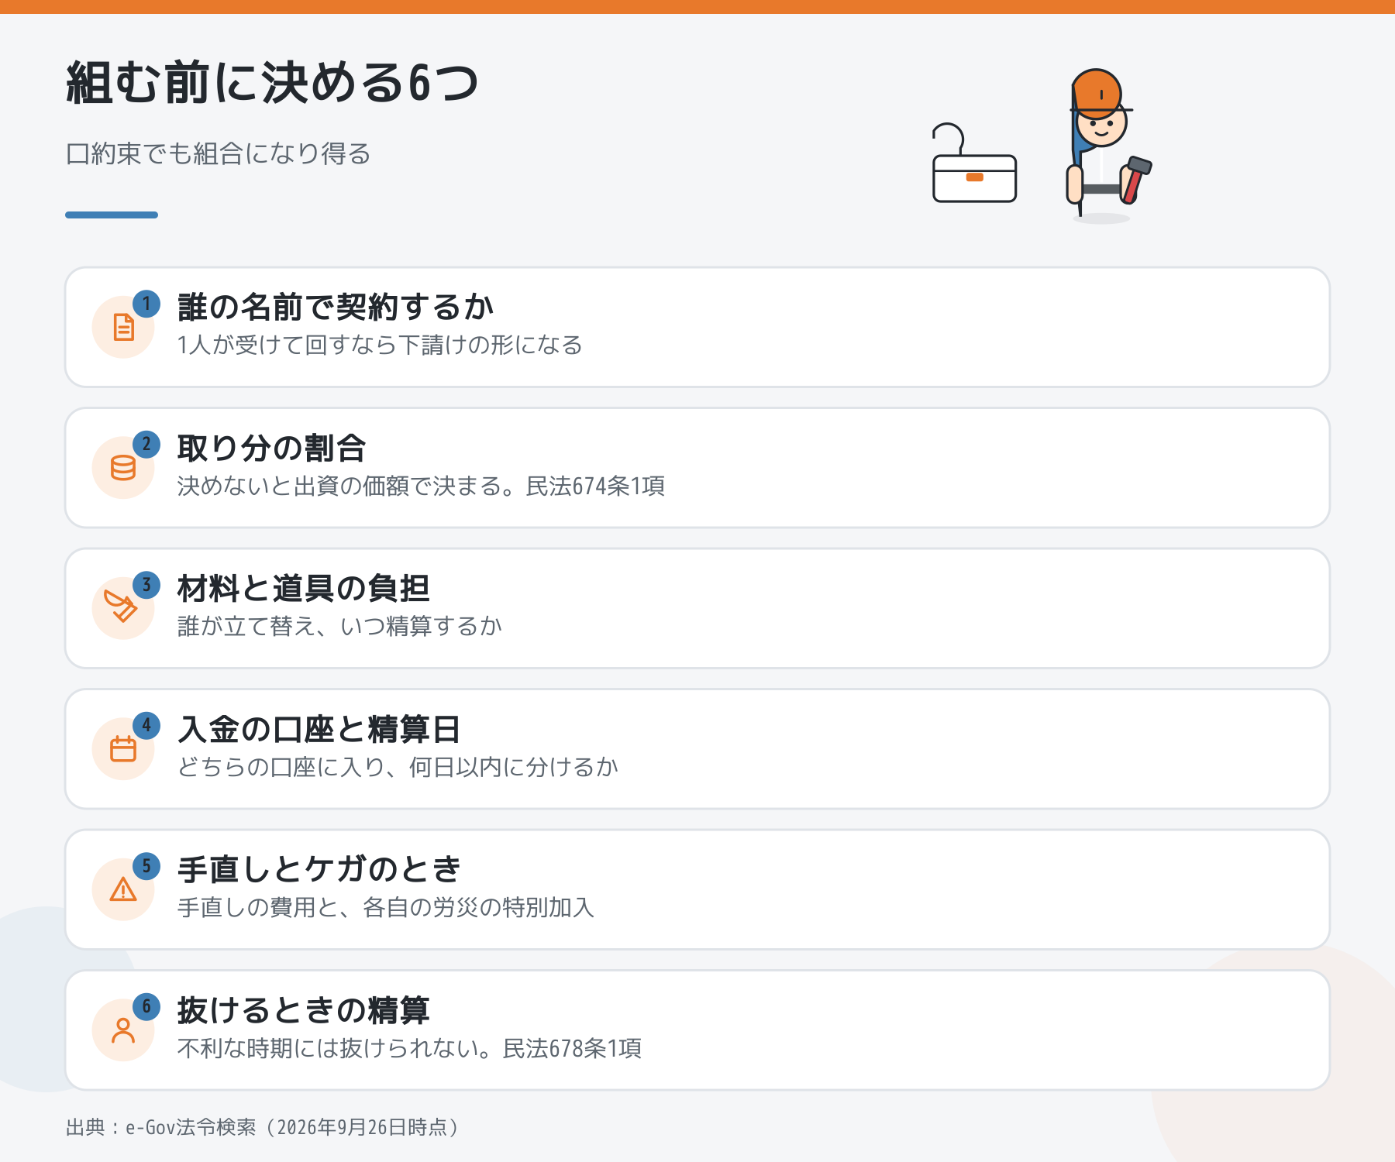Click the source line 出典：e-Gov法令検索
Viewport: 1395px width, 1162px height.
click(x=263, y=1127)
